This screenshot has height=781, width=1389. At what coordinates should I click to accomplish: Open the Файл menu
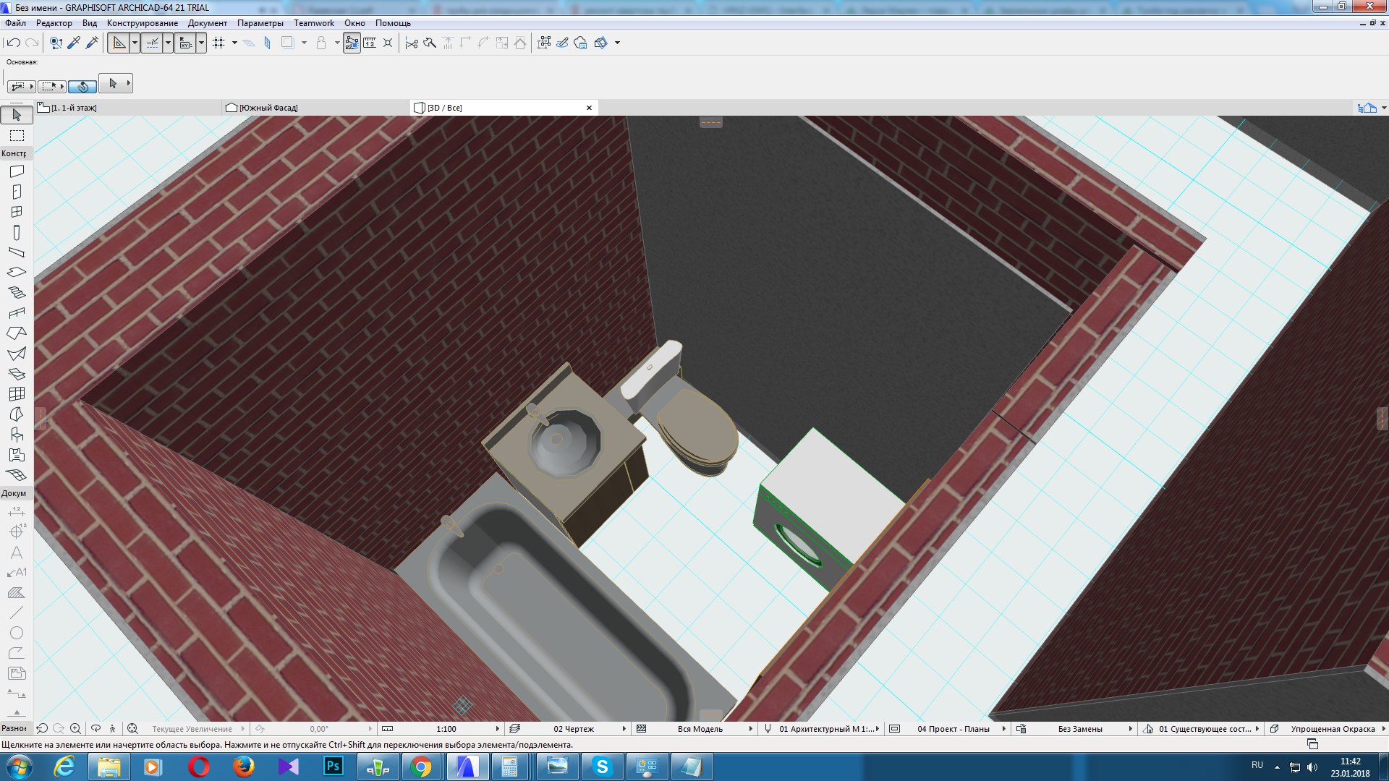tap(15, 23)
